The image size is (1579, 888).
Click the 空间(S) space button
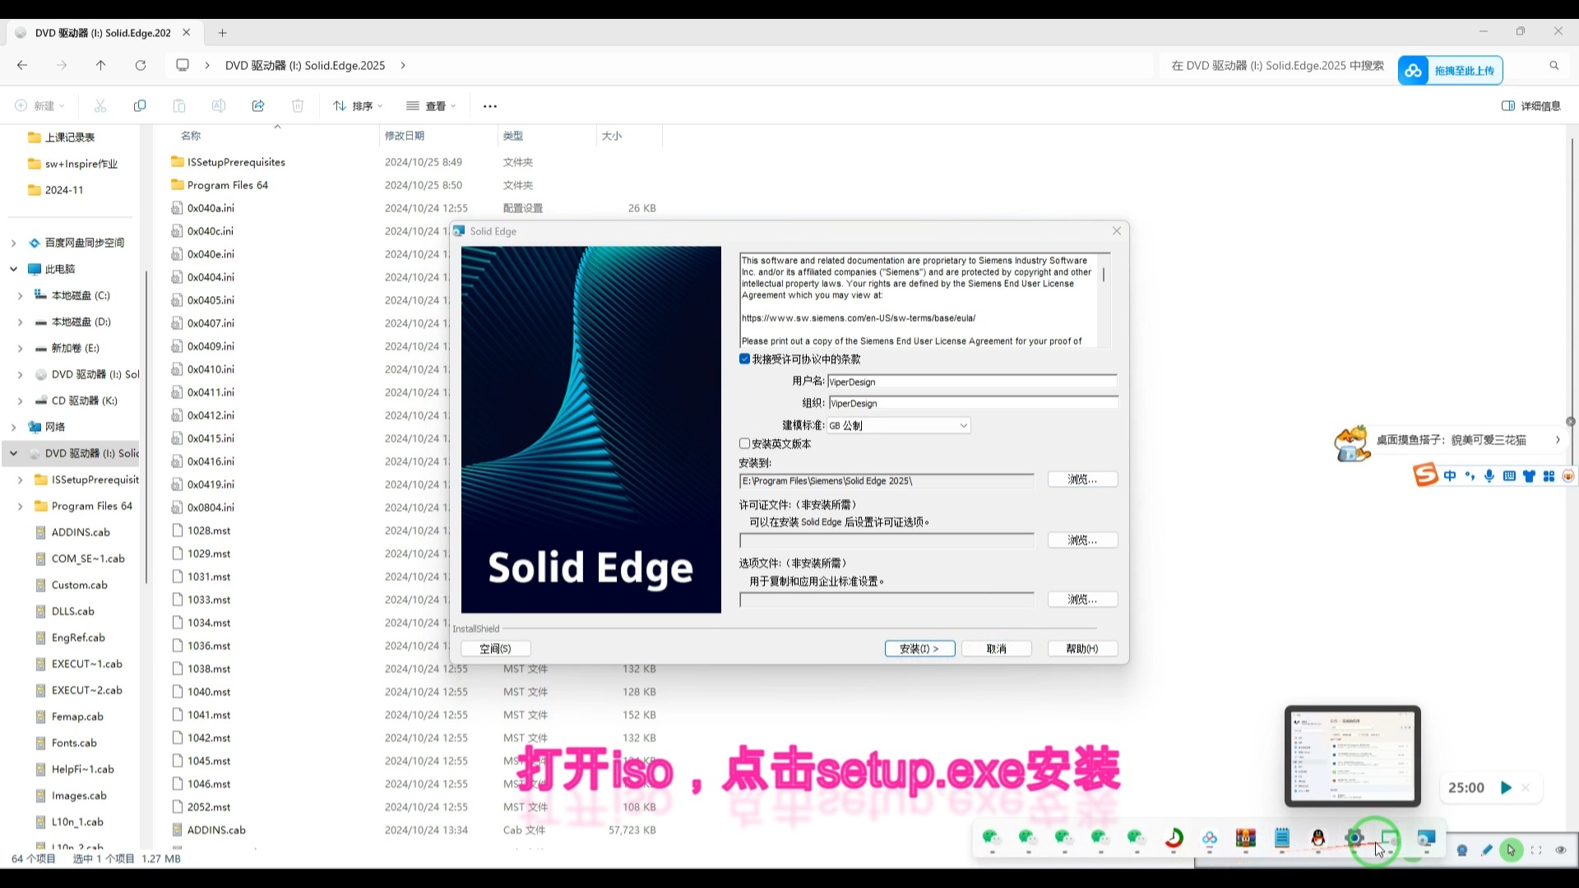(x=495, y=649)
